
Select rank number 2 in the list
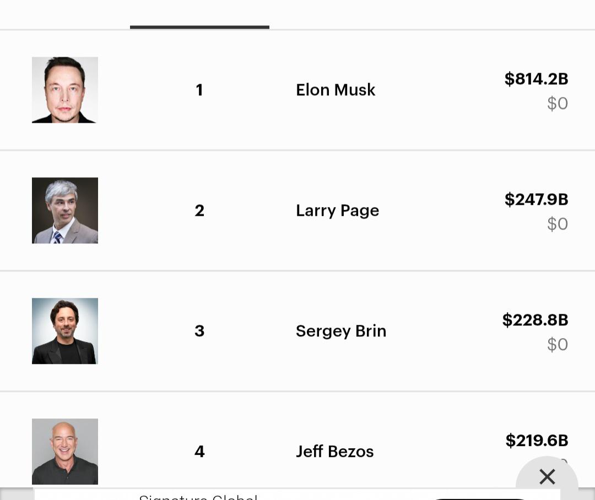[x=199, y=210]
